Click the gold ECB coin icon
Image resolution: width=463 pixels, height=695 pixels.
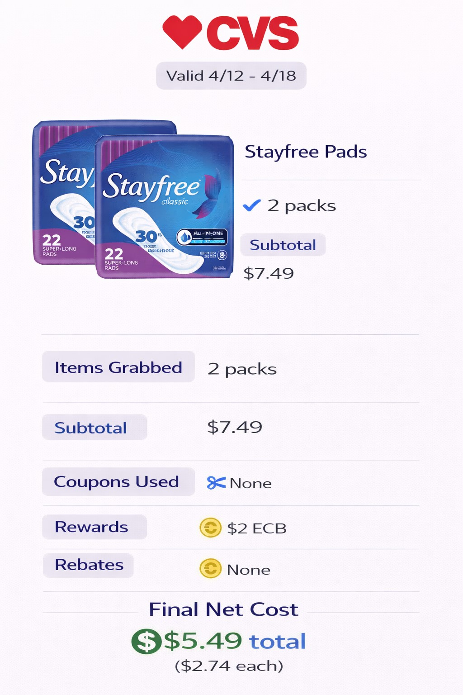[x=210, y=528]
